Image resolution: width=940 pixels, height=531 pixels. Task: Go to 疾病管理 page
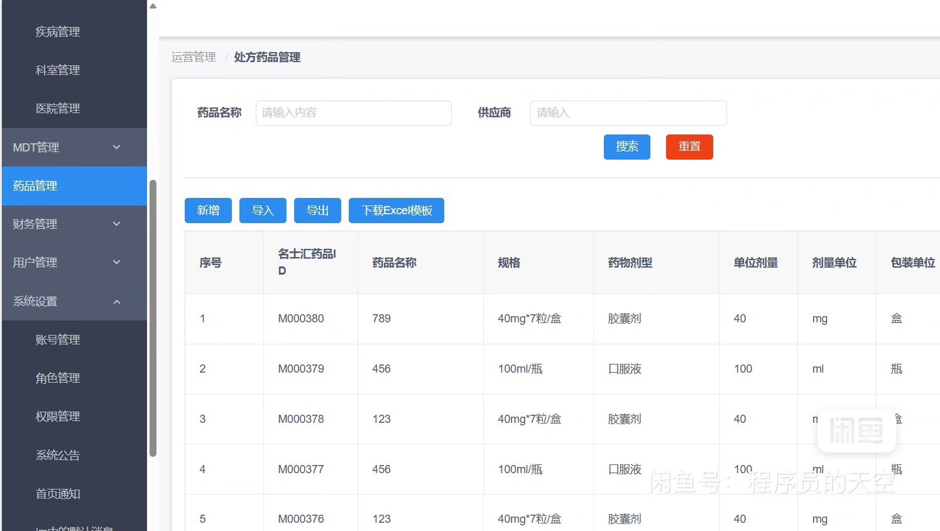(x=58, y=31)
